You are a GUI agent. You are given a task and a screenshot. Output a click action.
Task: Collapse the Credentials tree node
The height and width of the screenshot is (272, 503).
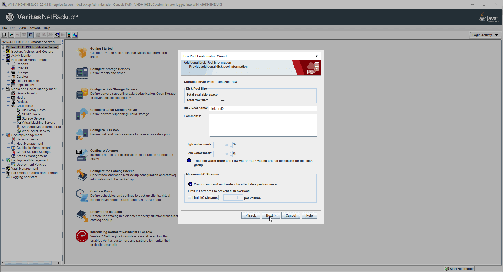[8, 106]
